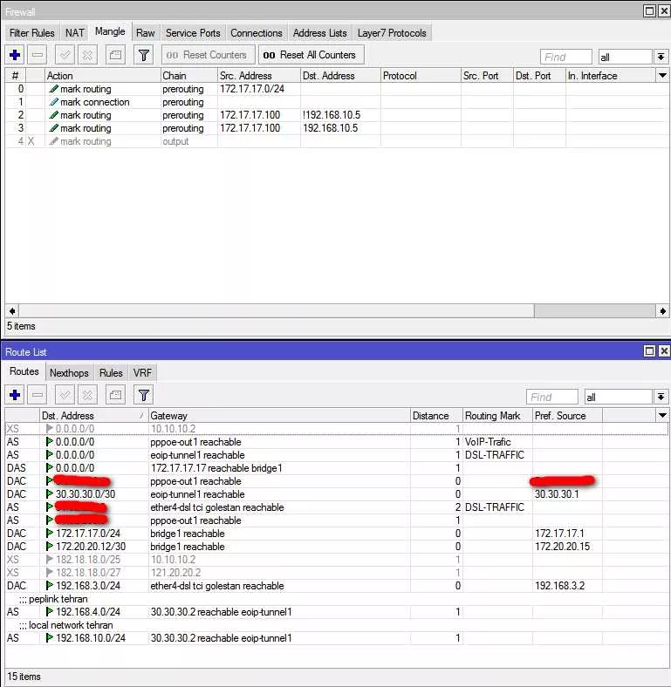
Task: Click route flag icon for 192.168.10.0/24
Action: (x=50, y=638)
